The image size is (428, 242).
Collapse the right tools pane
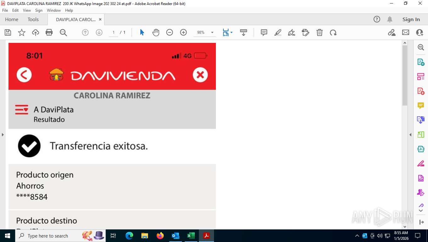[410, 135]
